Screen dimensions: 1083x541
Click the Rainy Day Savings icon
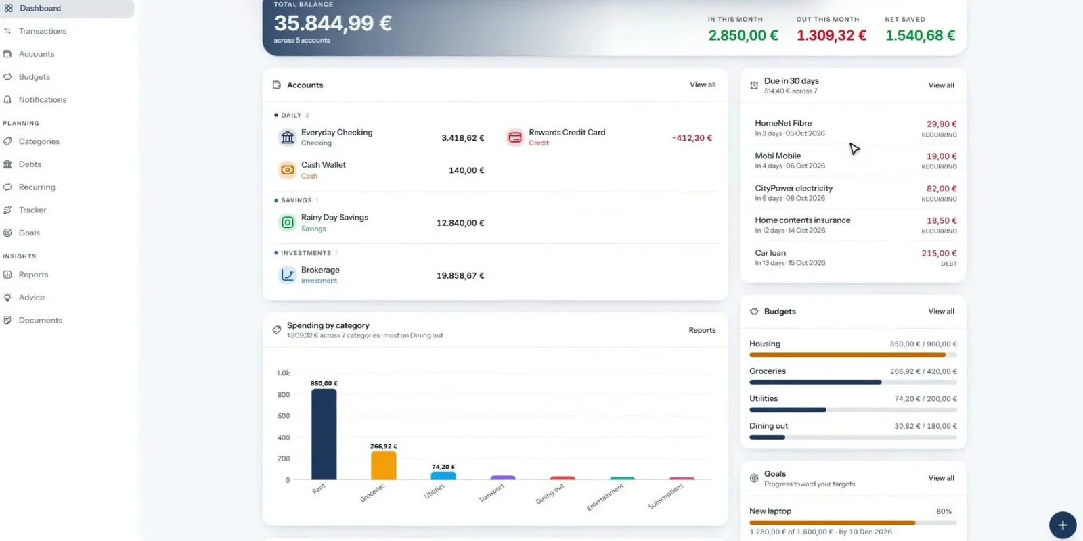[x=288, y=222]
